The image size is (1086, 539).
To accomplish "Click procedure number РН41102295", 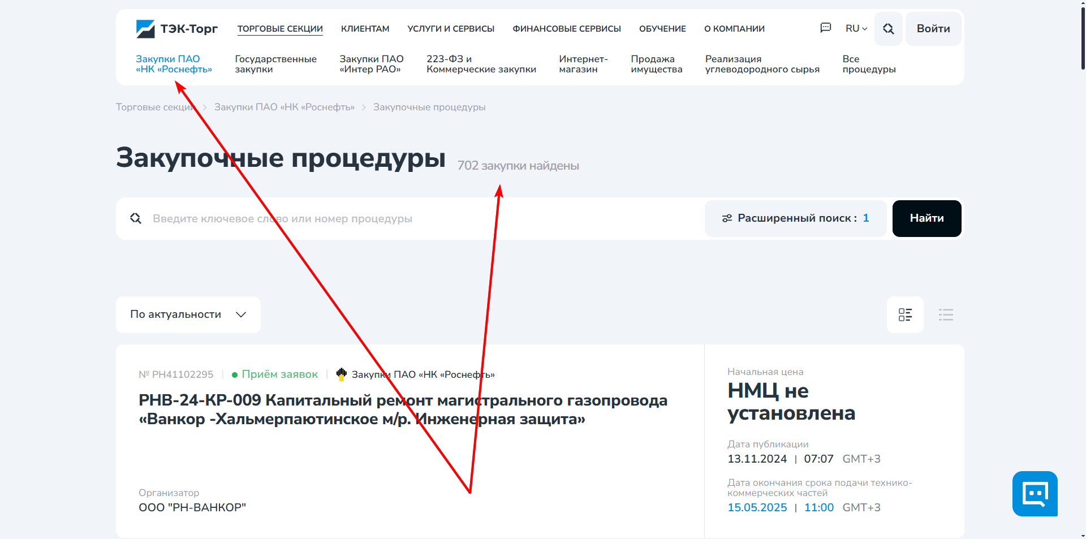I will click(176, 374).
